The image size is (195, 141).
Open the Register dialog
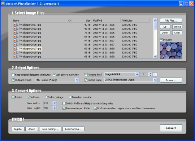click(x=18, y=129)
